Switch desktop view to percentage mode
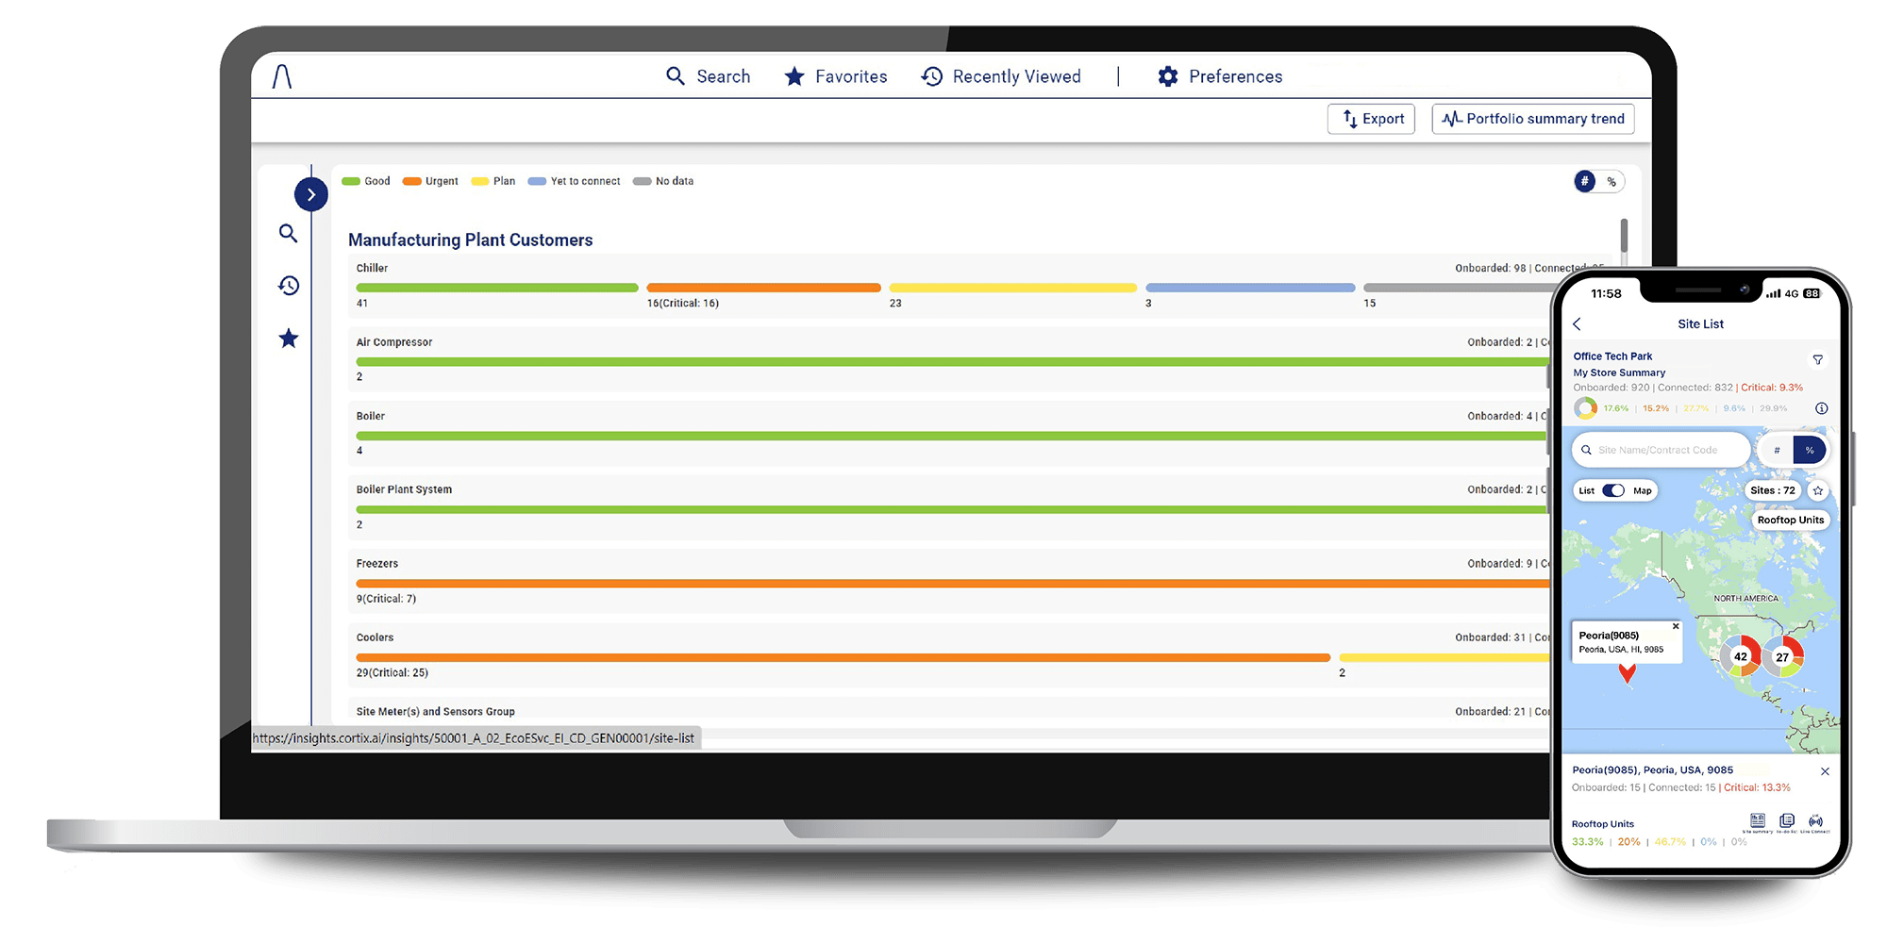 tap(1611, 182)
